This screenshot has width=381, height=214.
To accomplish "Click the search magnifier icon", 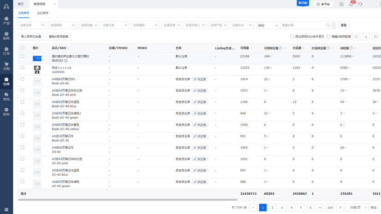I will (328, 25).
